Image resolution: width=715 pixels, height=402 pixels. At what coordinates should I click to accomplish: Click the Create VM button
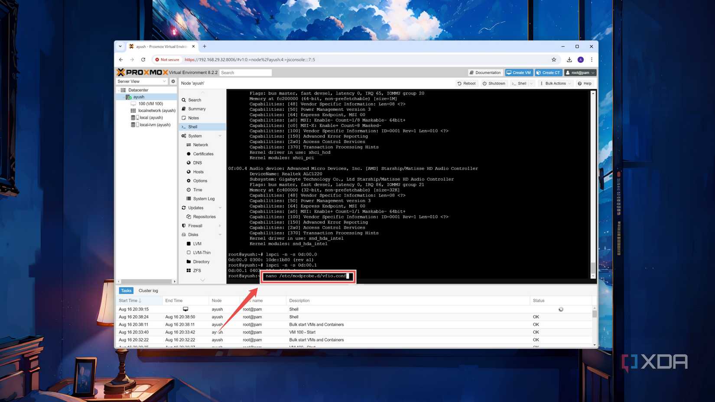coord(518,72)
